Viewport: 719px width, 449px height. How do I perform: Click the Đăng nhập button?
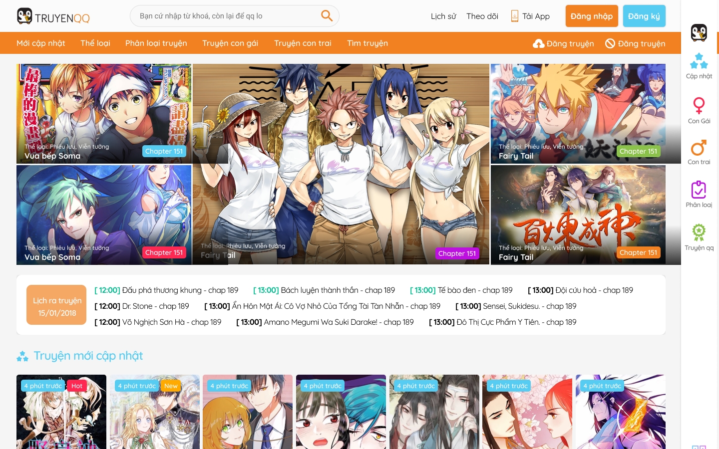(x=592, y=16)
